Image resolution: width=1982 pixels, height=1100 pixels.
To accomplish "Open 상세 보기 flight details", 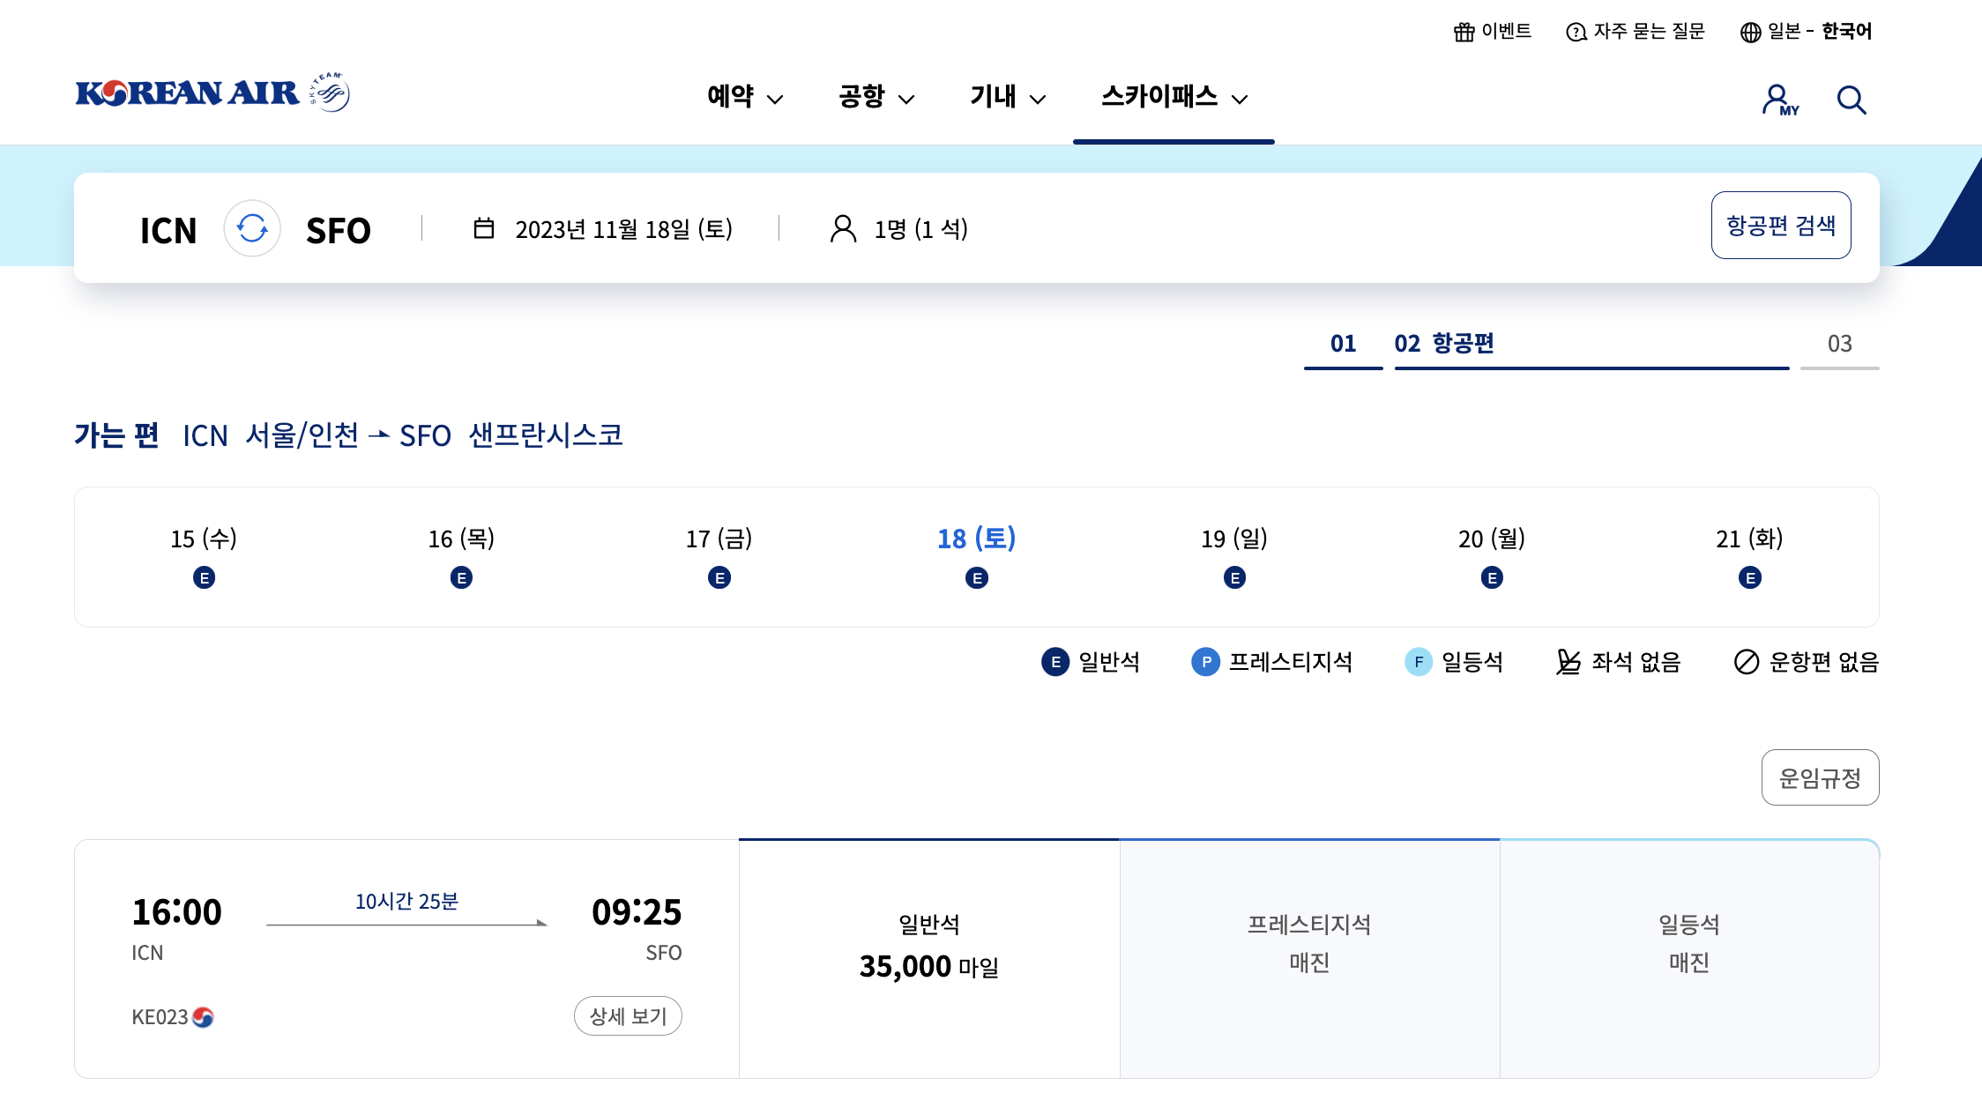I will click(x=628, y=1016).
